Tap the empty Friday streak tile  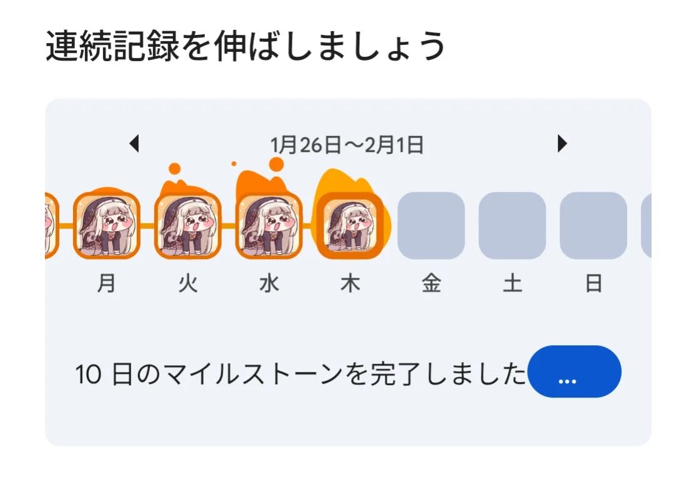(431, 225)
